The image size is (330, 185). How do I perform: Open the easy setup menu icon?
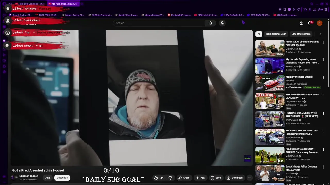(326, 10)
